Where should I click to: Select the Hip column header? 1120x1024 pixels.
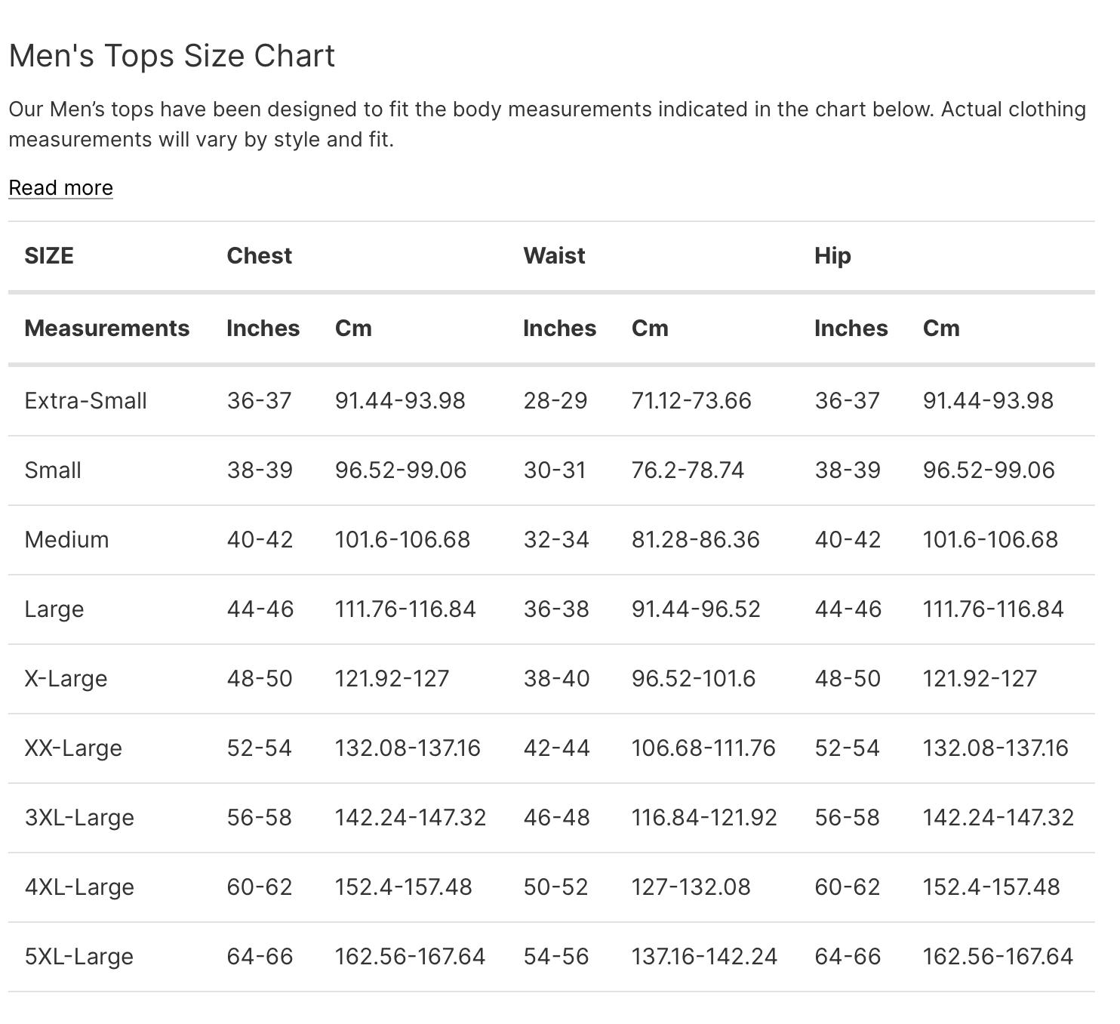pos(832,256)
